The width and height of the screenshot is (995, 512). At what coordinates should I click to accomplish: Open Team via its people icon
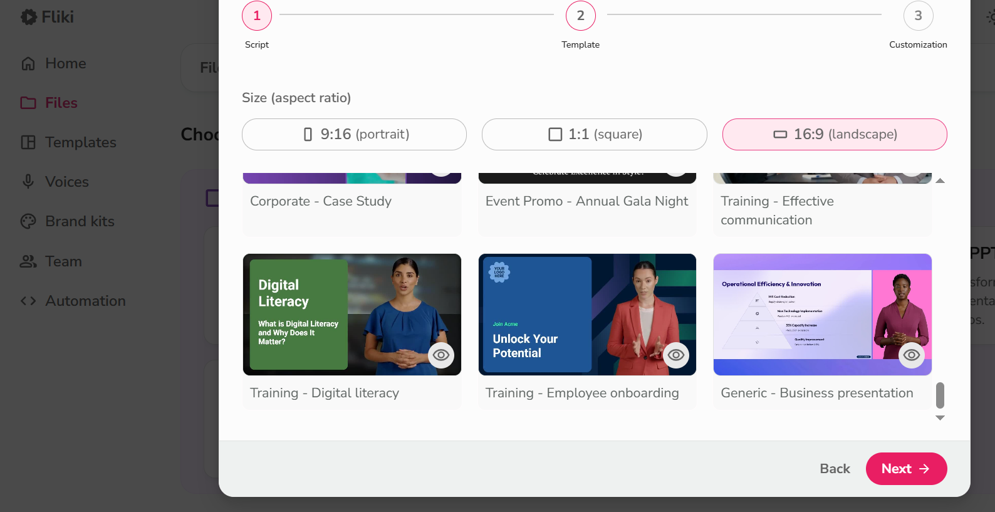(x=28, y=261)
